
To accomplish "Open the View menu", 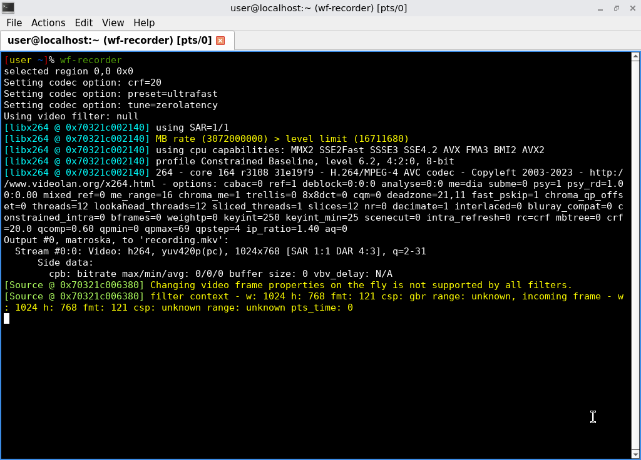I will click(x=113, y=22).
